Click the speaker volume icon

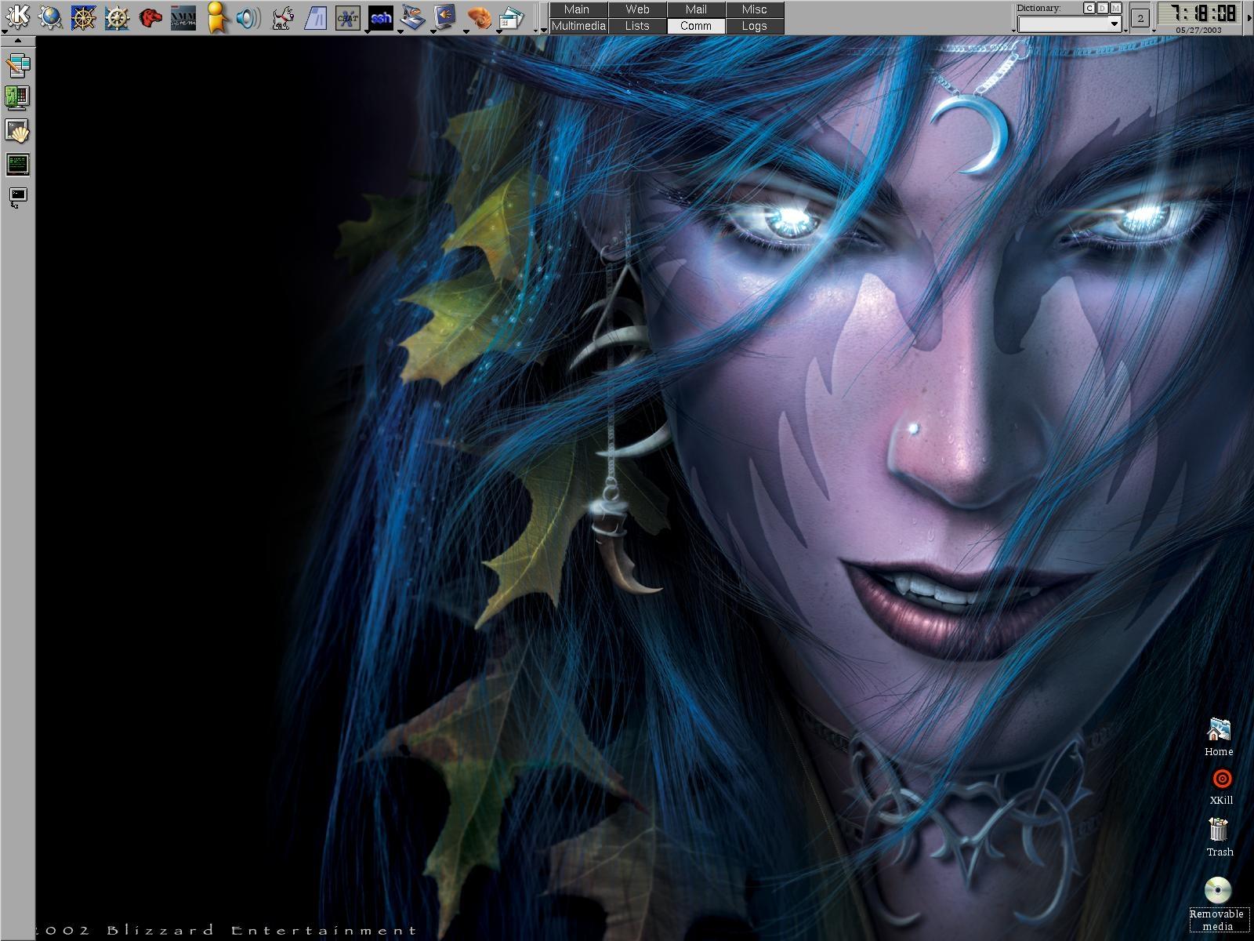point(248,16)
